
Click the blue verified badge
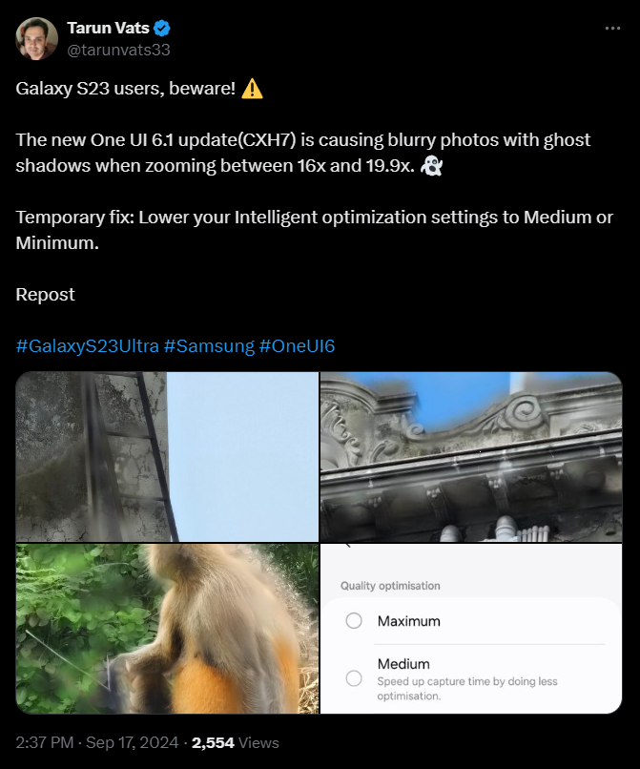pos(162,29)
